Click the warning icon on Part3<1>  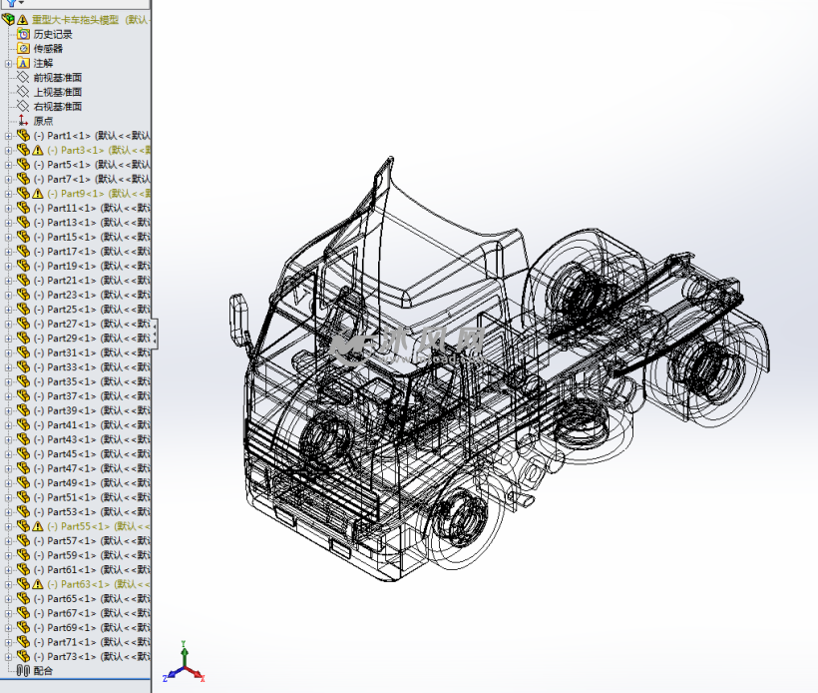pyautogui.click(x=38, y=150)
